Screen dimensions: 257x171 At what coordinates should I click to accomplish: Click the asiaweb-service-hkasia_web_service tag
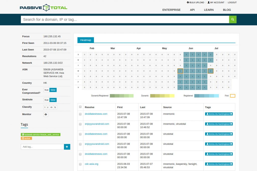(x=41, y=134)
